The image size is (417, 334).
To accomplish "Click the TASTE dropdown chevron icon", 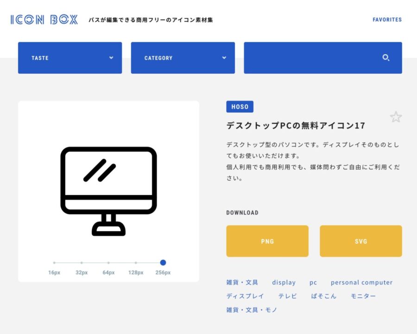I will [x=111, y=57].
